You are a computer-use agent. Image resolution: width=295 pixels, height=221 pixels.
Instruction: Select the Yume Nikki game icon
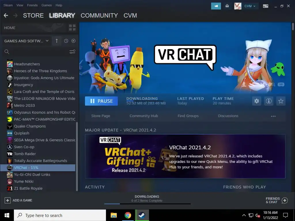[10, 181]
